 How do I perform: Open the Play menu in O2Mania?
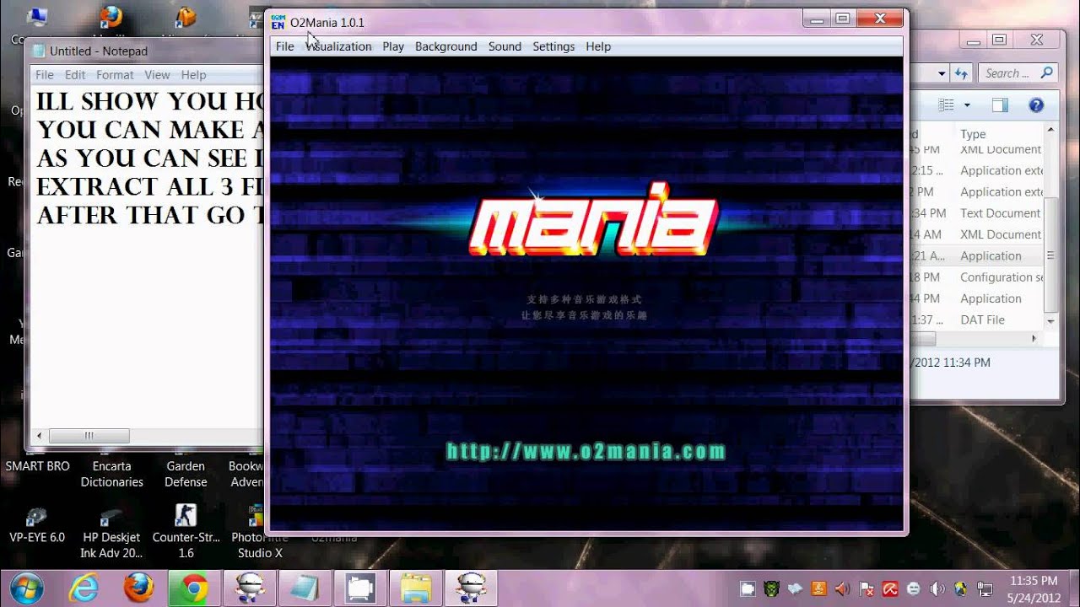tap(393, 46)
